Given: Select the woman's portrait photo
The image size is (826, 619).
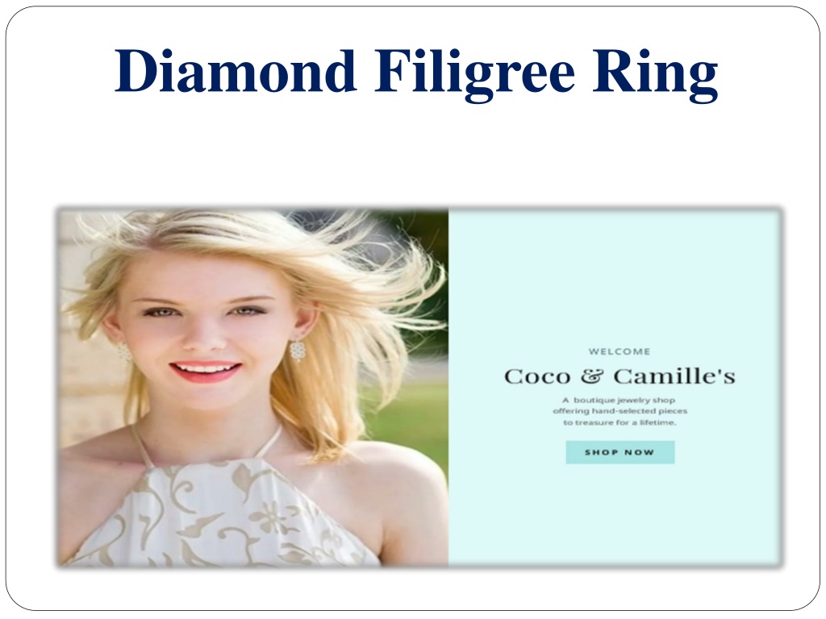Looking at the screenshot, I should pos(253,388).
